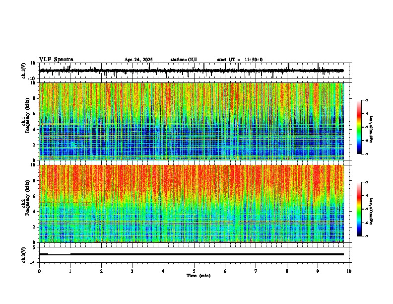Click tick label "0" on the Time axis
This screenshot has height=304, width=393.
pos(39,271)
